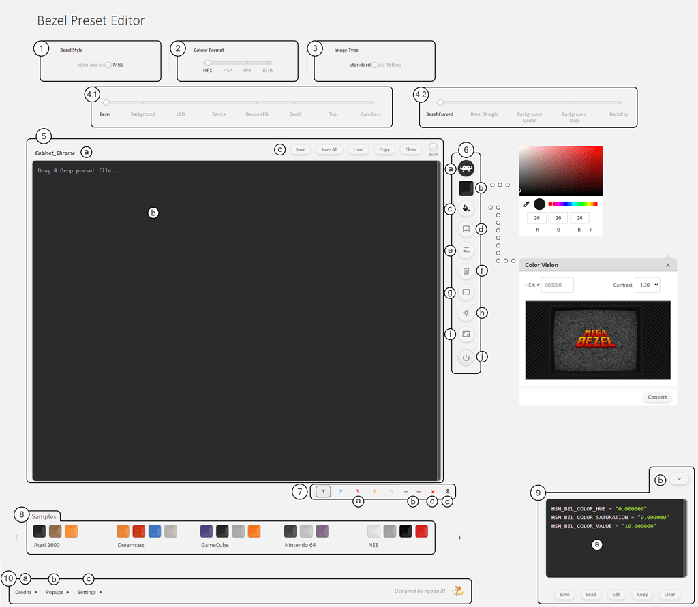
Task: Collapse the preset code panel with the chevron
Action: (x=679, y=478)
